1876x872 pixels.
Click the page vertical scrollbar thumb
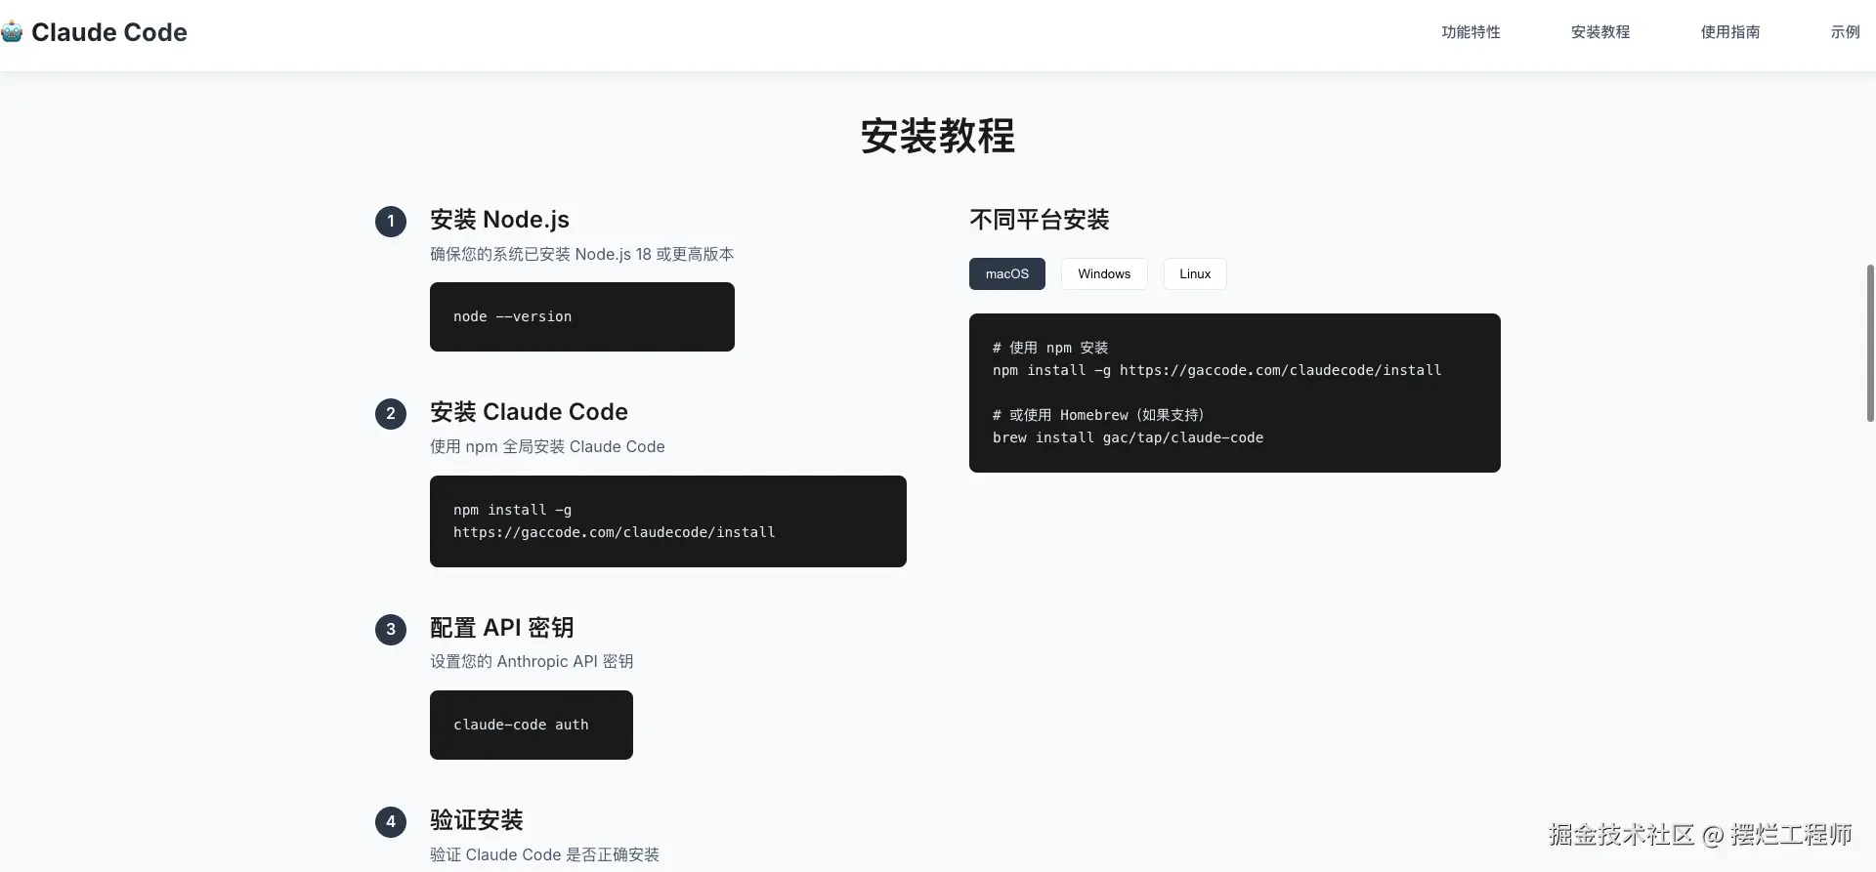tap(1870, 343)
